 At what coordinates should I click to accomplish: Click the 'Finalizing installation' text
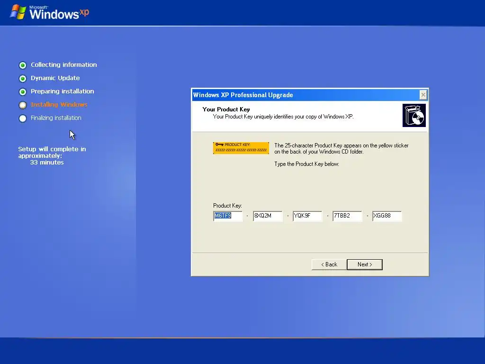tap(56, 118)
